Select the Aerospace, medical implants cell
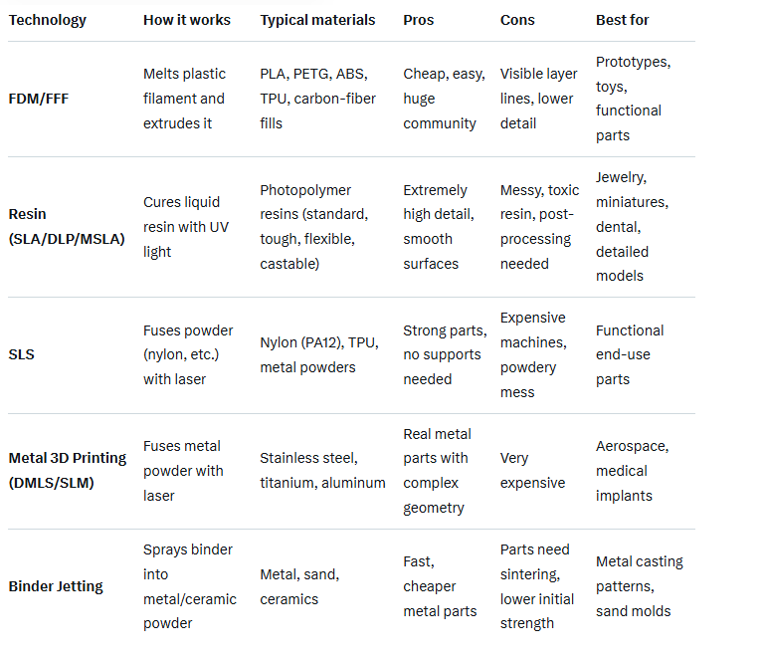The height and width of the screenshot is (658, 765). pos(624,470)
